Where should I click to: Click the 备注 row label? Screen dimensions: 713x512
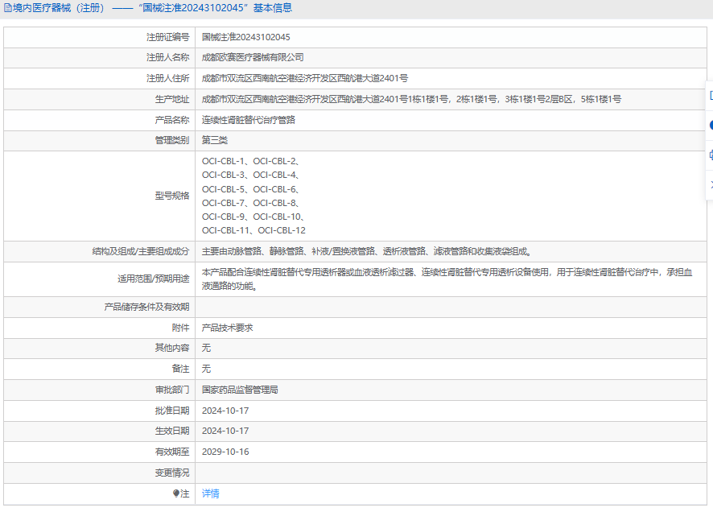pos(180,369)
